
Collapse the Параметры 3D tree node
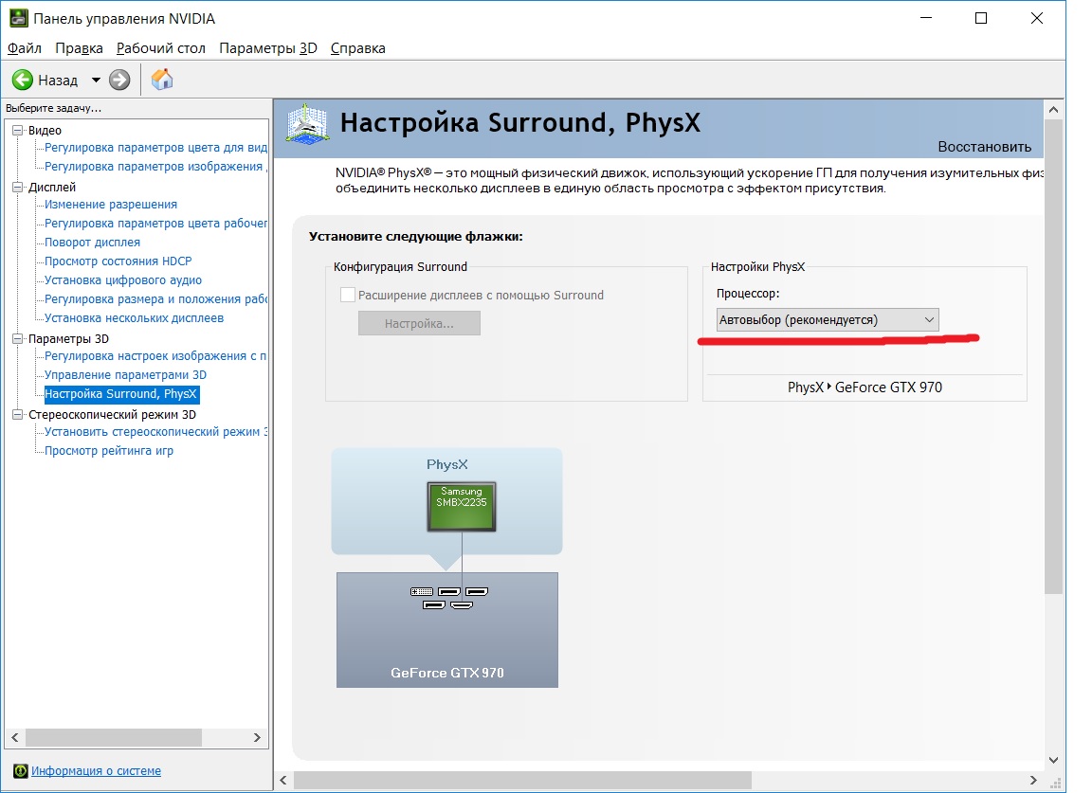(17, 338)
